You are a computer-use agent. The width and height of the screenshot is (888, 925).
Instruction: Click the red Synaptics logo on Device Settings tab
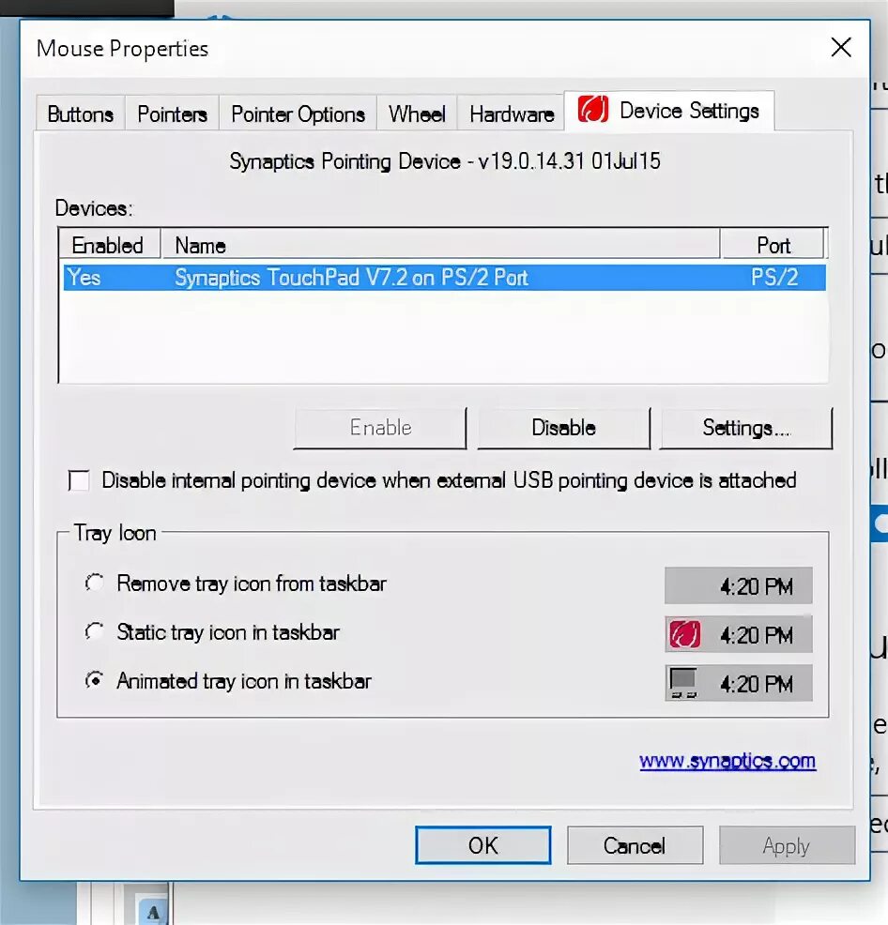coord(593,109)
